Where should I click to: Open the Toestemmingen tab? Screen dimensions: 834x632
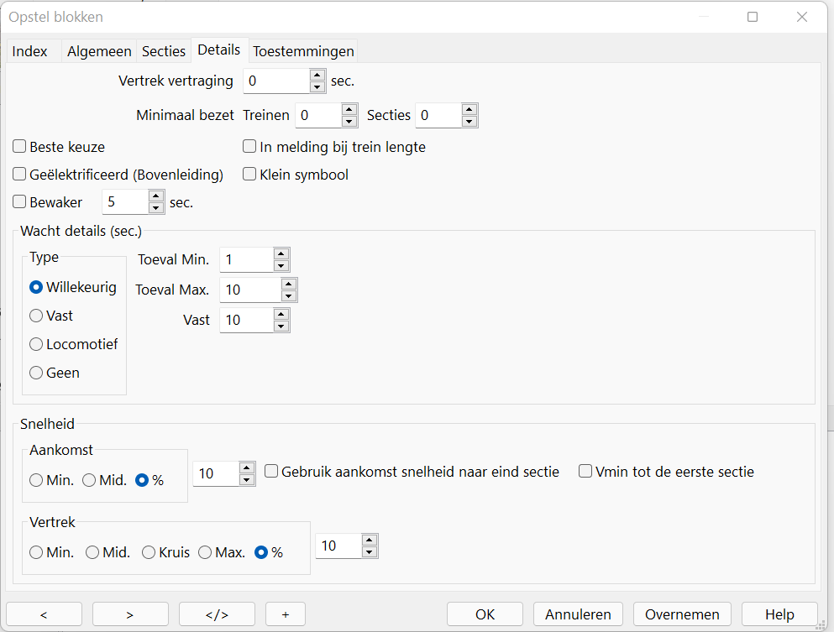[x=303, y=51]
